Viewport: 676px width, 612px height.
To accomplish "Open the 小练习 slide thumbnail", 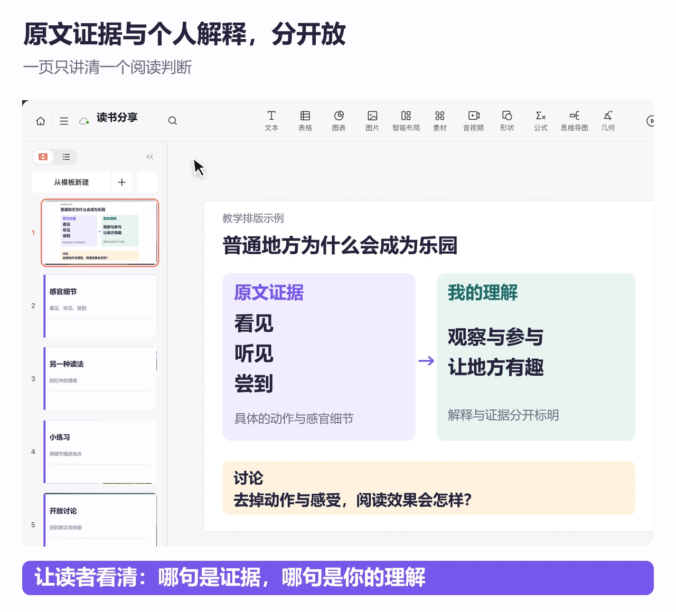I will (100, 452).
